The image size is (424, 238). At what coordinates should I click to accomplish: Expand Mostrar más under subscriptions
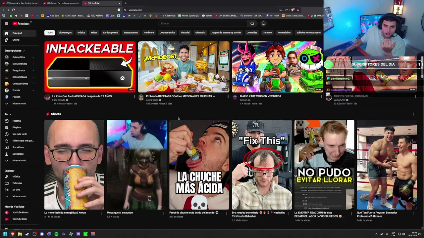point(19,103)
